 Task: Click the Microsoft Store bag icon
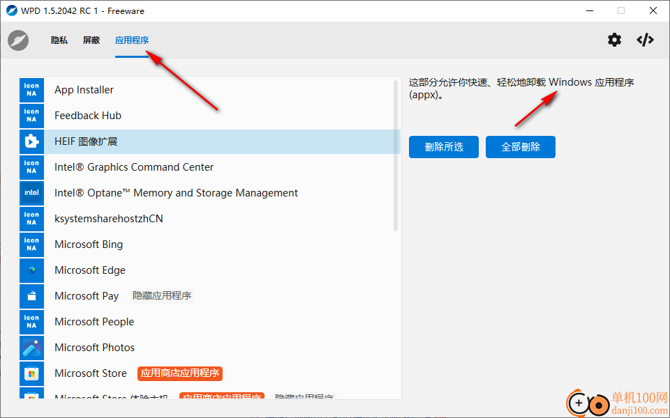point(31,373)
